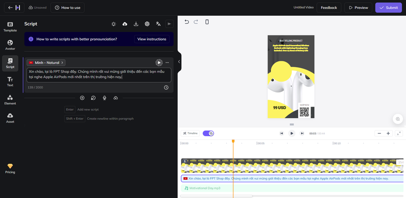Click the timeline collapse arrows icon
The height and width of the screenshot is (198, 406).
(x=399, y=133)
